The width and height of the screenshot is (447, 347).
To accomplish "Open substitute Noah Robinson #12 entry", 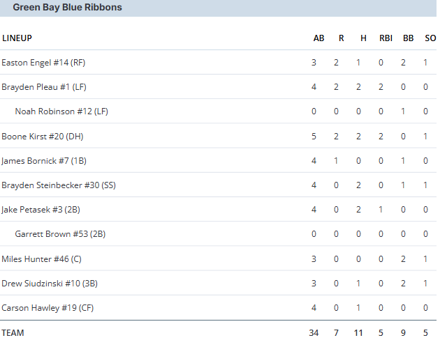I will pyautogui.click(x=61, y=111).
